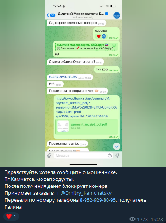Tap the PDF receipt preview thumbnail

click(x=63, y=126)
